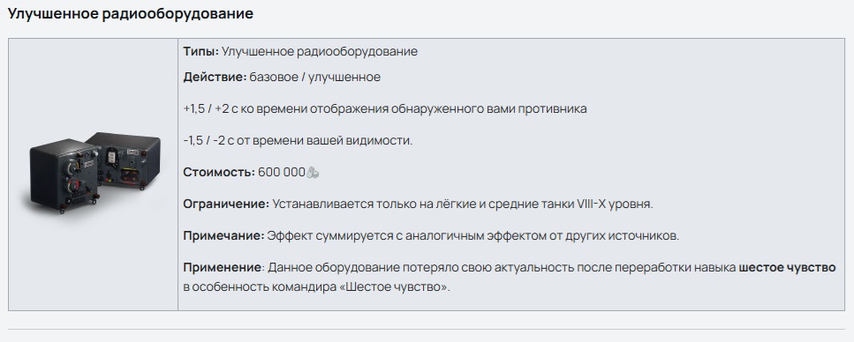Click the 'Применение' label

(223, 267)
